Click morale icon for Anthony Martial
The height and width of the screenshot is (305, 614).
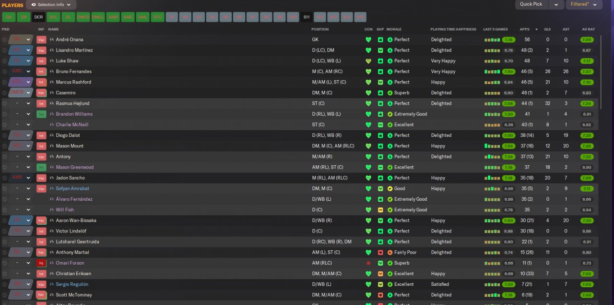click(390, 253)
